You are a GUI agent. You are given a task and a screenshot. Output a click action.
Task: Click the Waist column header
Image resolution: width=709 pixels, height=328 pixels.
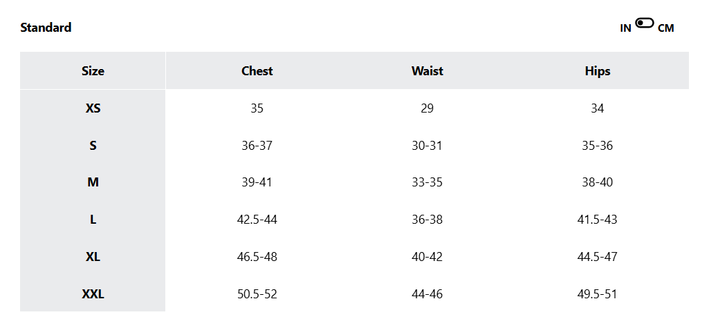(427, 71)
